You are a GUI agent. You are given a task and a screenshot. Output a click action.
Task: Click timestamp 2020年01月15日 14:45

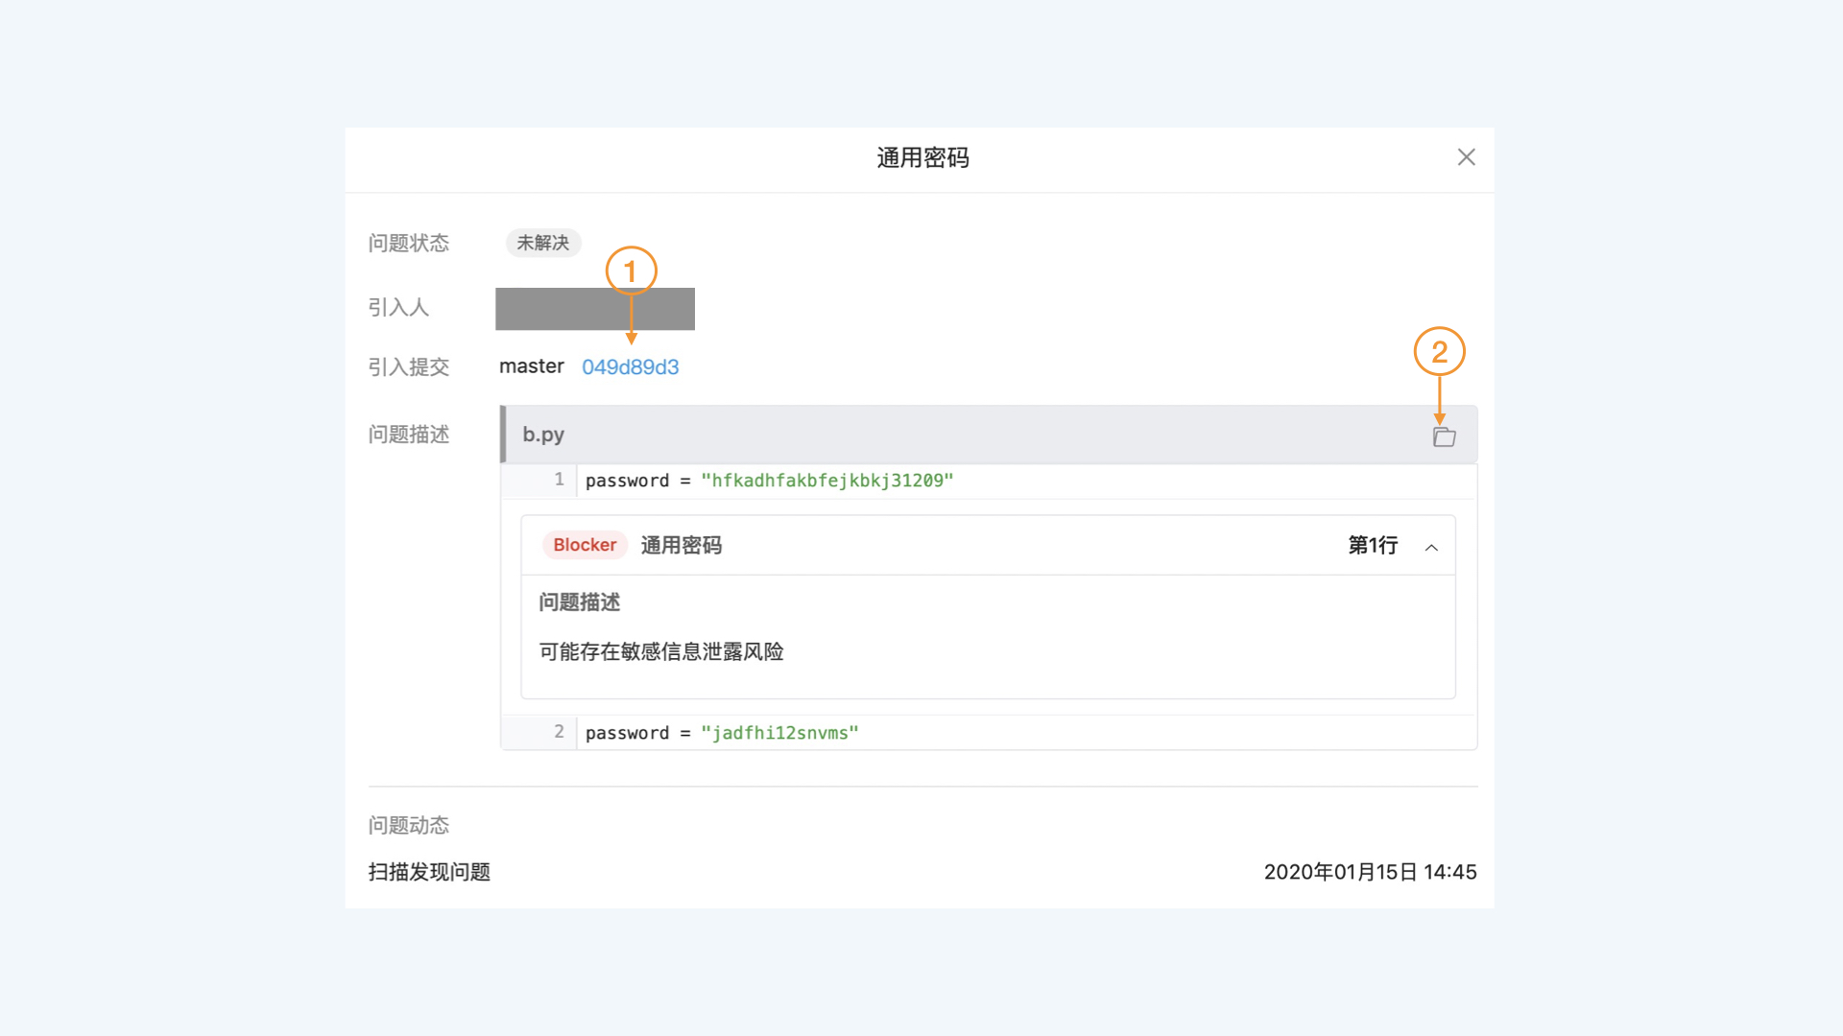(1370, 872)
